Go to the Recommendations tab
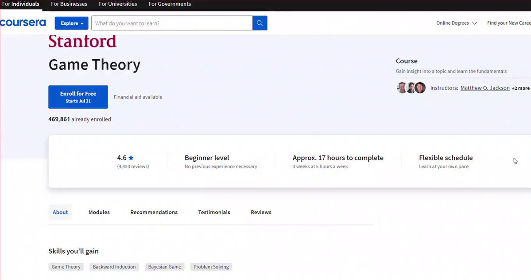Viewport: 531px width, 280px height. point(154,212)
